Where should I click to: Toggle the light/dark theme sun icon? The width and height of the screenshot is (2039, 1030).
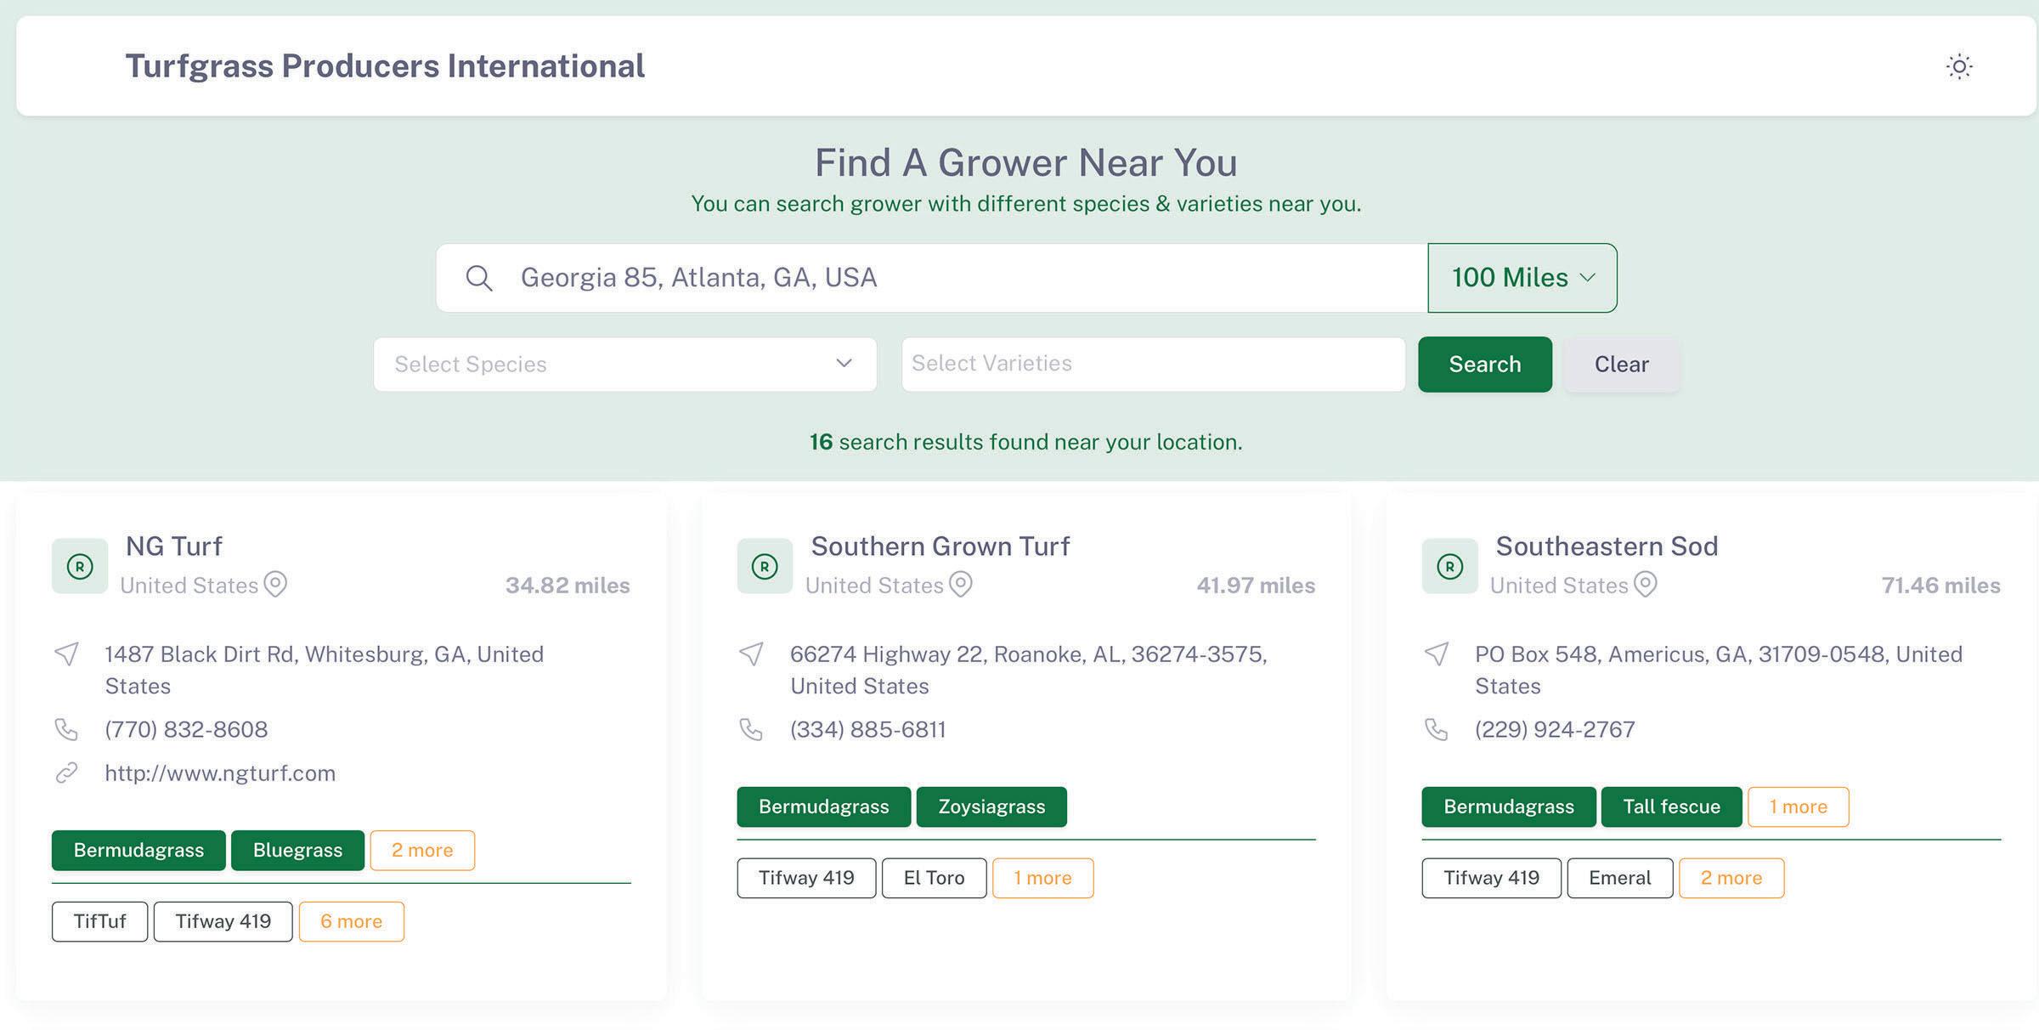1959,66
